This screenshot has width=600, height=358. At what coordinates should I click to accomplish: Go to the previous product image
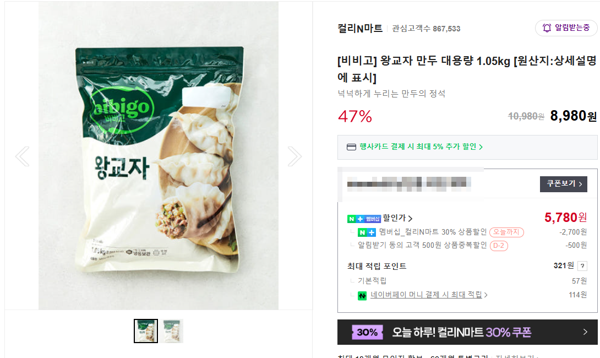pyautogui.click(x=22, y=156)
